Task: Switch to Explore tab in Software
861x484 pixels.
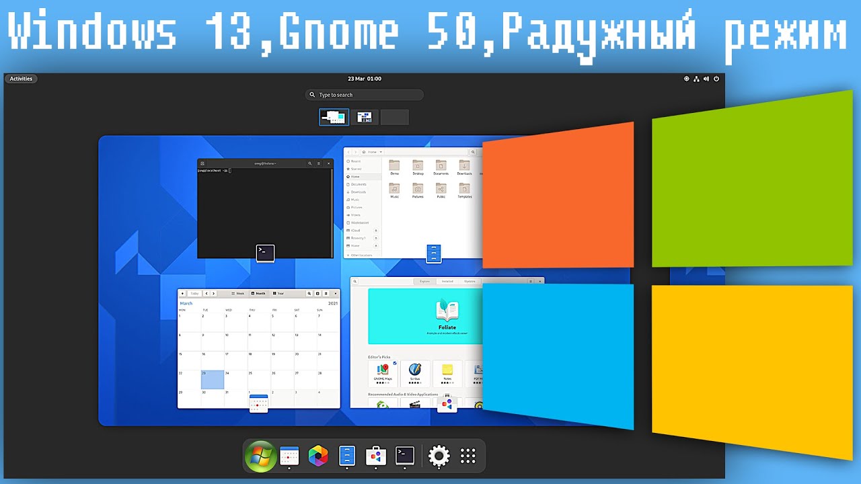Action: (x=424, y=281)
